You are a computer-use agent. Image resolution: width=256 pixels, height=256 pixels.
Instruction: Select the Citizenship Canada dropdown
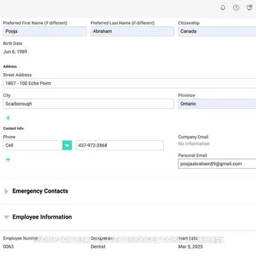tap(217, 31)
